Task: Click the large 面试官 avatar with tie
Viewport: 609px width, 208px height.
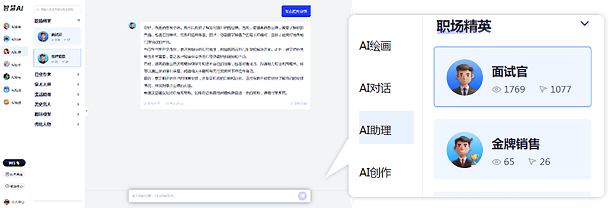Action: 464,77
